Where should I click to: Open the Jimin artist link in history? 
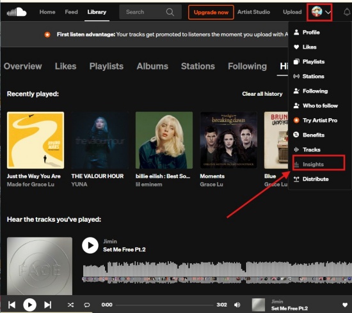pyautogui.click(x=110, y=241)
